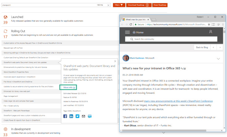Viewport: 227px width, 137px height.
Task: Bookmark the page with the star icon
Action: coord(209,24)
